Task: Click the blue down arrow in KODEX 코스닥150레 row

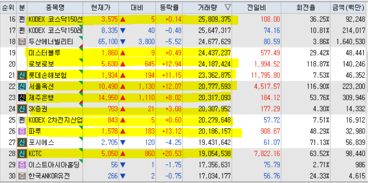Action: (123, 31)
